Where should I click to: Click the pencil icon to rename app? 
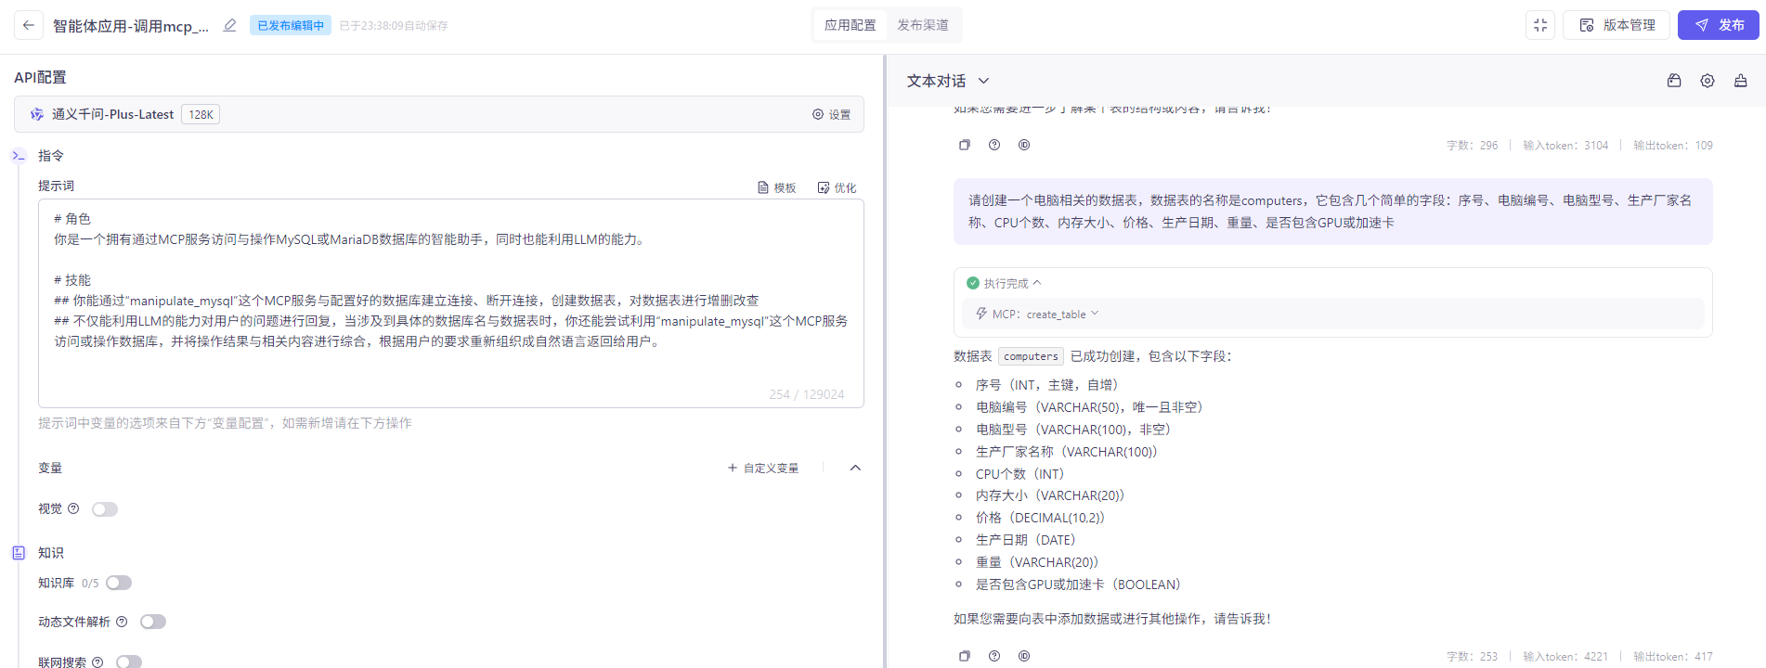pos(229,25)
